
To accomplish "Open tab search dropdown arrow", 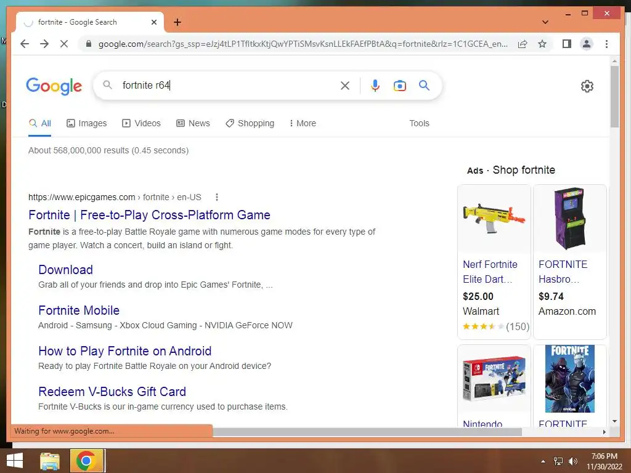I will coord(545,22).
